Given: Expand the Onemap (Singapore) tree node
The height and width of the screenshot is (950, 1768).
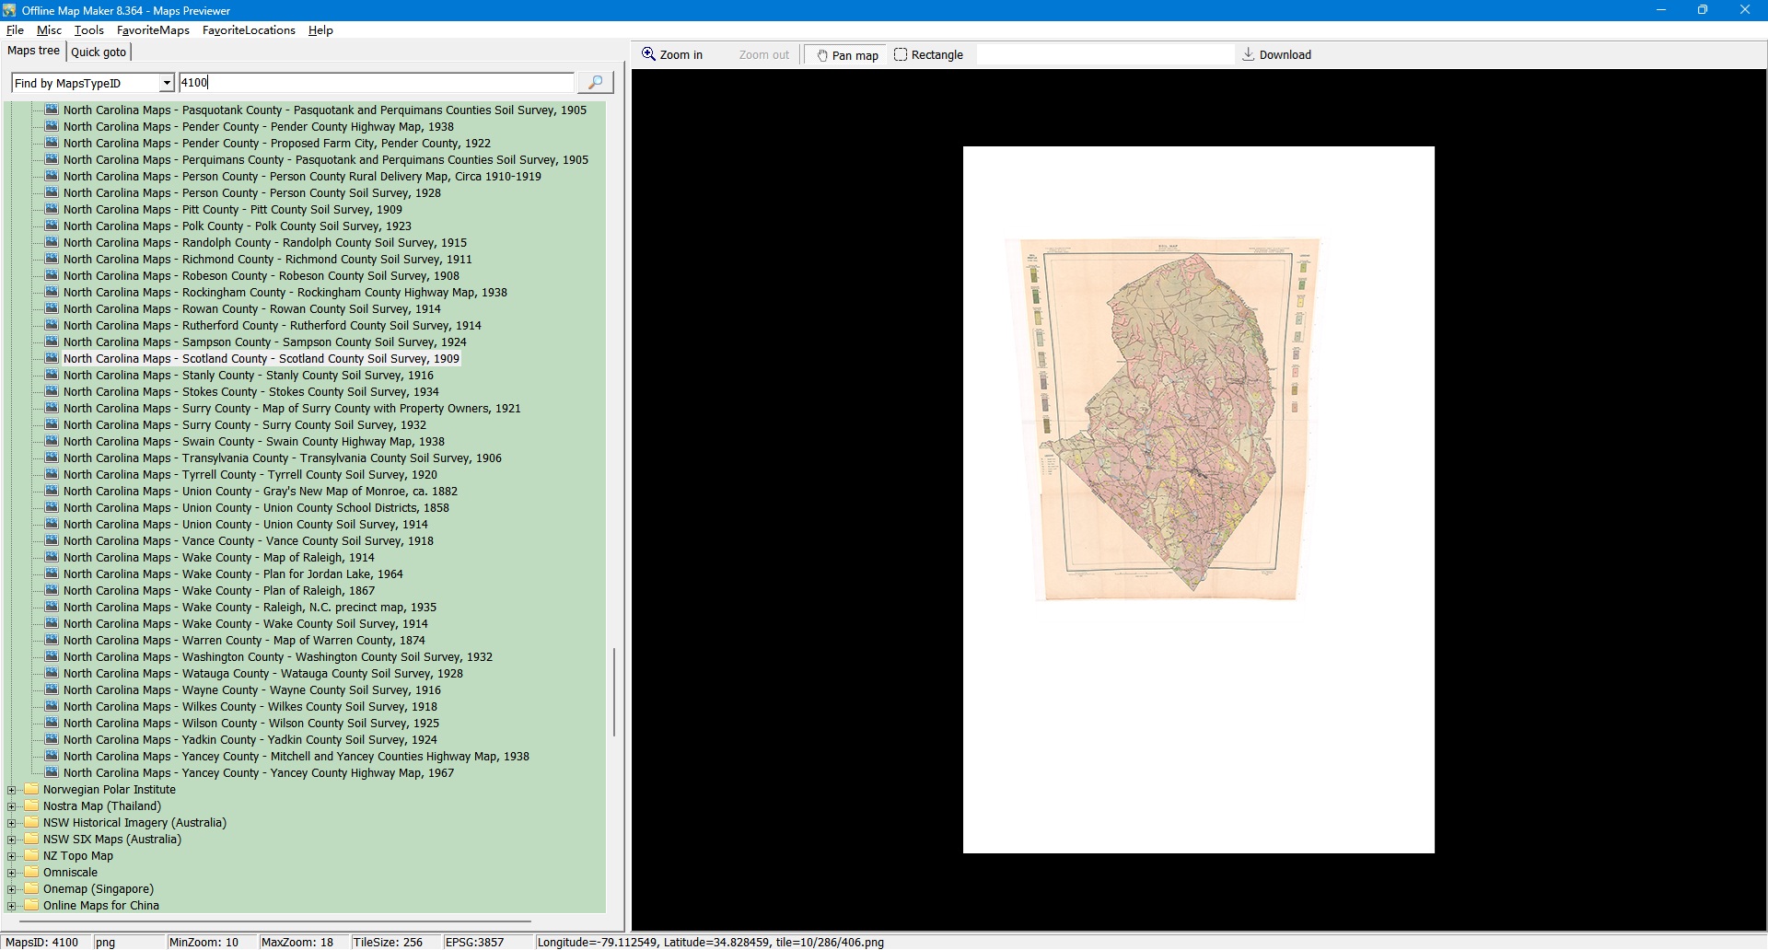Looking at the screenshot, I should click(x=12, y=889).
